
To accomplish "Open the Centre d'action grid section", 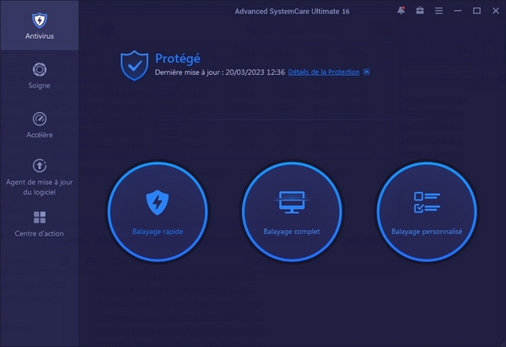I will click(39, 224).
